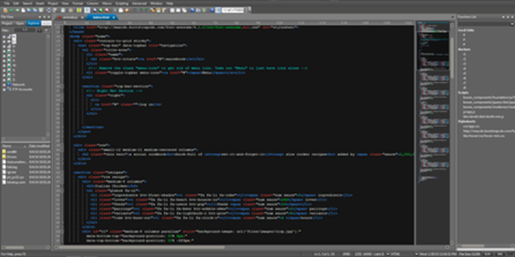Expand the FTP Accounts tree node
The width and height of the screenshot is (515, 257).
coord(4,89)
